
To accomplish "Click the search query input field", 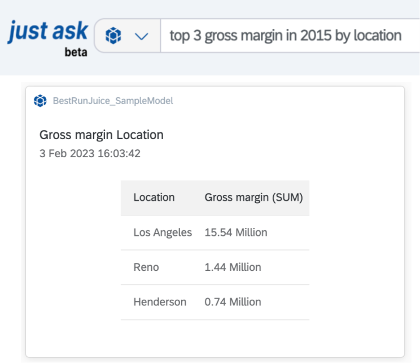I will point(290,36).
